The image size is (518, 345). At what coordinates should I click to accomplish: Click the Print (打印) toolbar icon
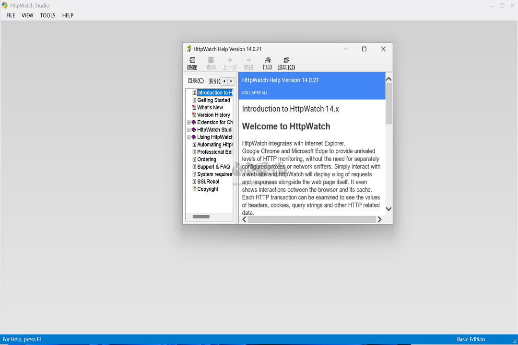click(x=267, y=63)
